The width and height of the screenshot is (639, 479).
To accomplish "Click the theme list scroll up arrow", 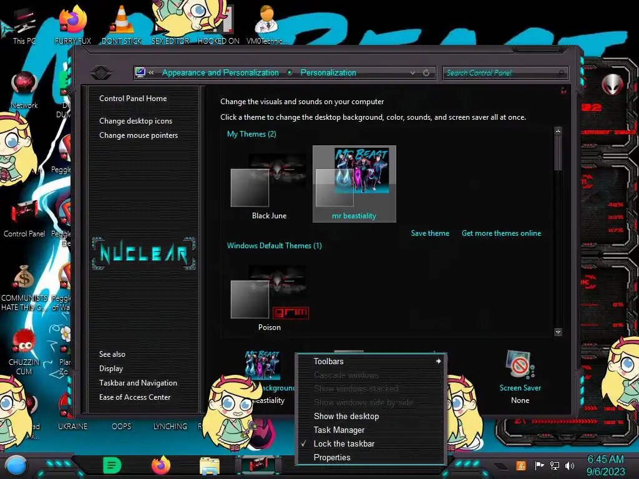I will tap(558, 131).
